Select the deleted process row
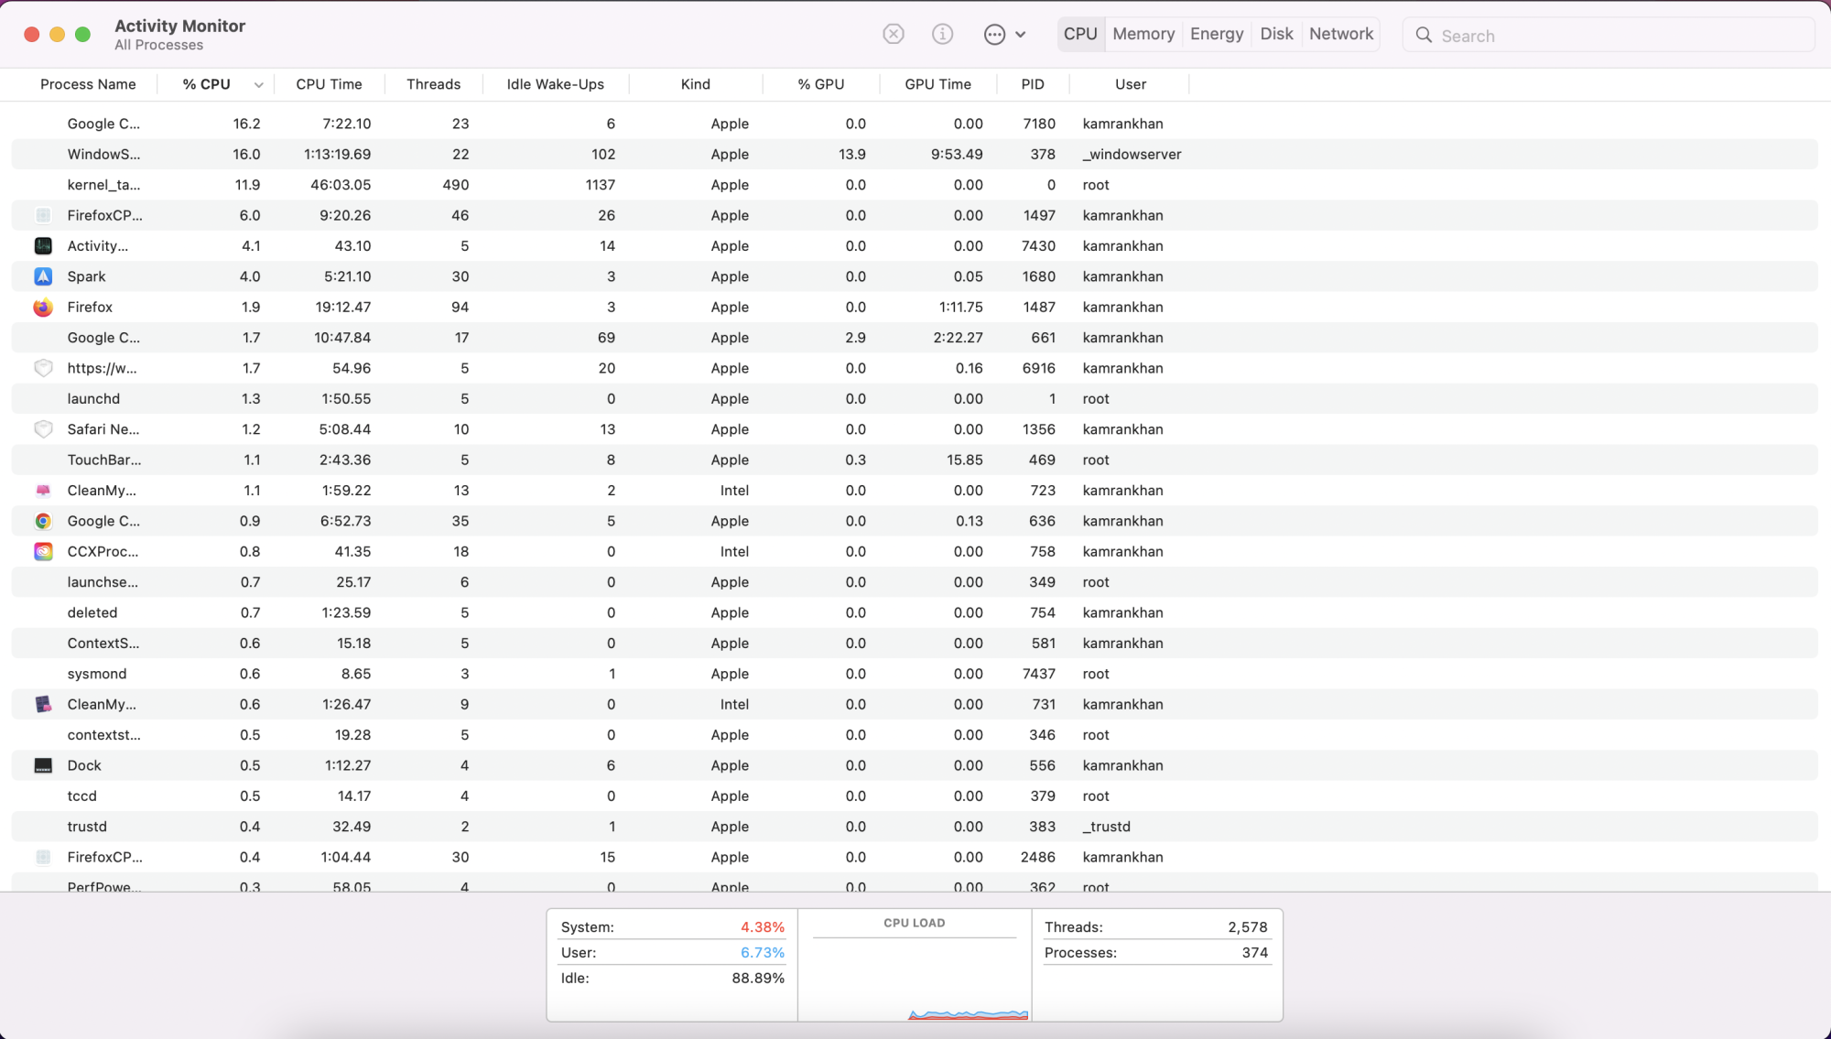The width and height of the screenshot is (1831, 1039). tap(915, 612)
